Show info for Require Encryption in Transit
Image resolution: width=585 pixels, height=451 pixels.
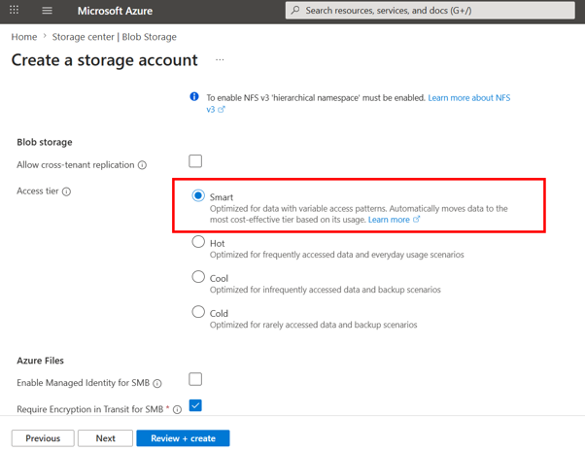[x=178, y=409]
